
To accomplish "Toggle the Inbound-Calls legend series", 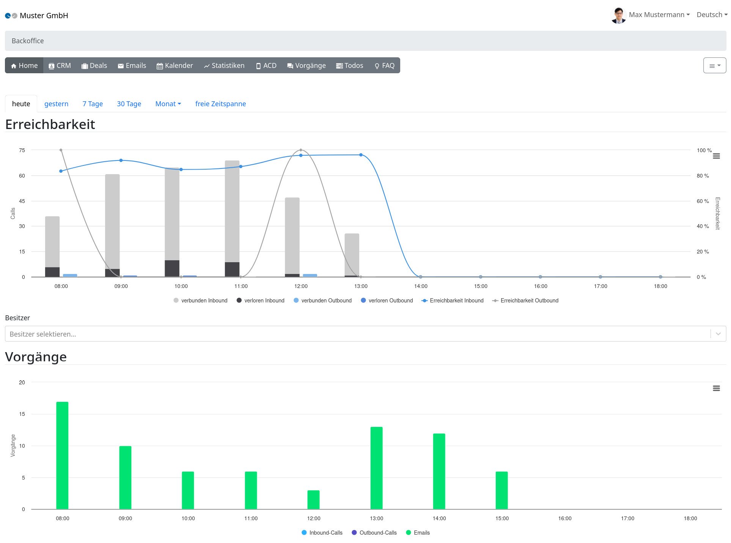I will (322, 533).
